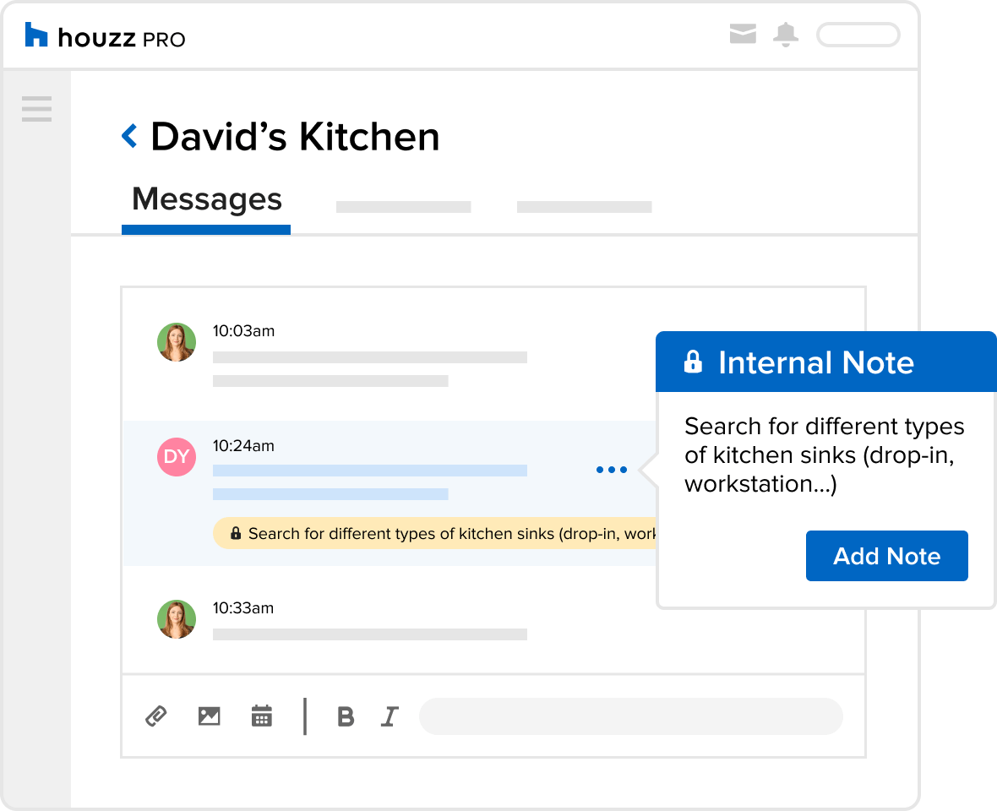Click the 10:03am sender's avatar photo
The image size is (997, 811).
click(177, 342)
